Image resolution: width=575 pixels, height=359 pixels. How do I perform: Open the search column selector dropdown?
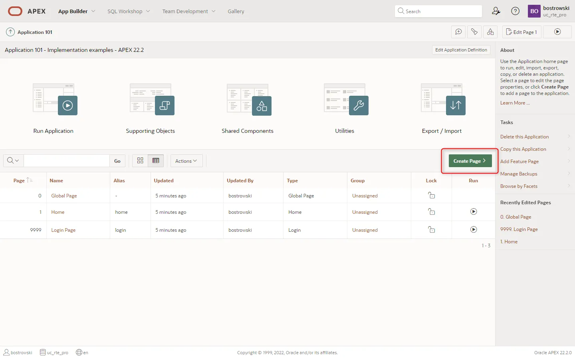[13, 161]
